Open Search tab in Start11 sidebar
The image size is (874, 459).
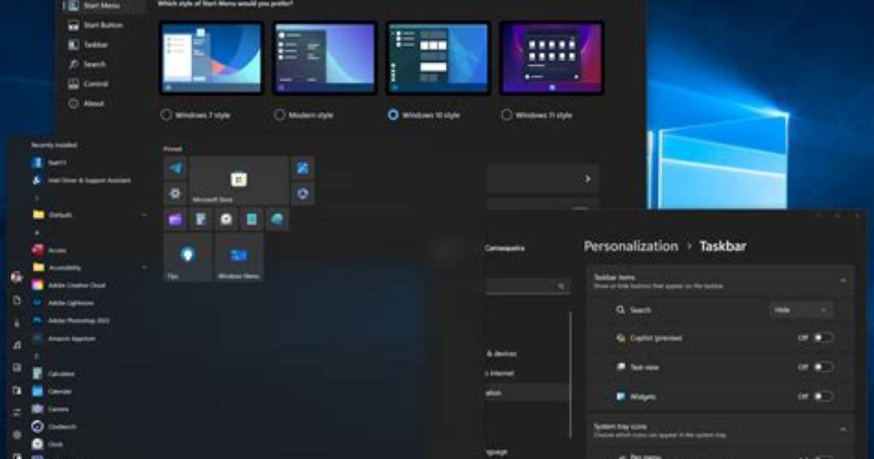tap(87, 64)
